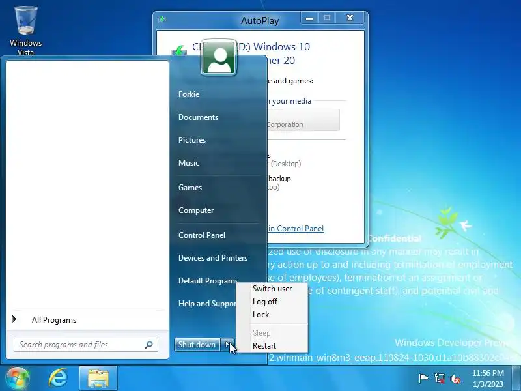
Task: Click the AutoPlay title bar icon
Action: 162,20
